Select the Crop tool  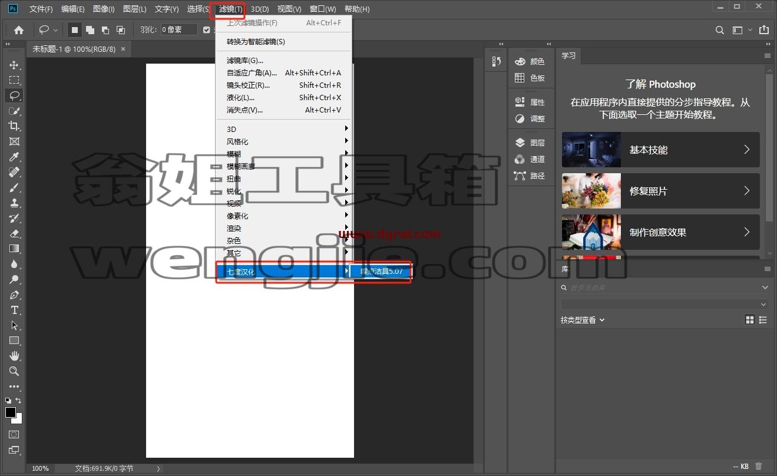point(14,126)
